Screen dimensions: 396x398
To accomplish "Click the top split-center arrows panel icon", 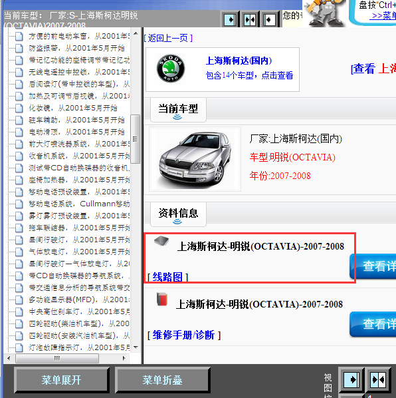I will [250, 19].
